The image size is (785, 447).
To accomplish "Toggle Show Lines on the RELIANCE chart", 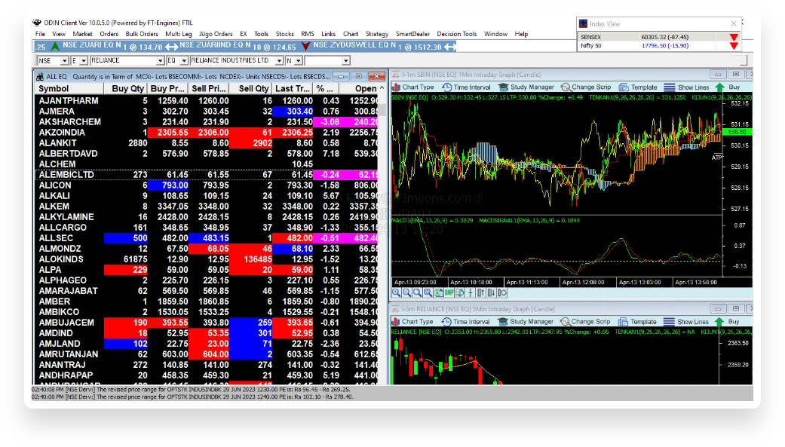I will click(x=687, y=321).
